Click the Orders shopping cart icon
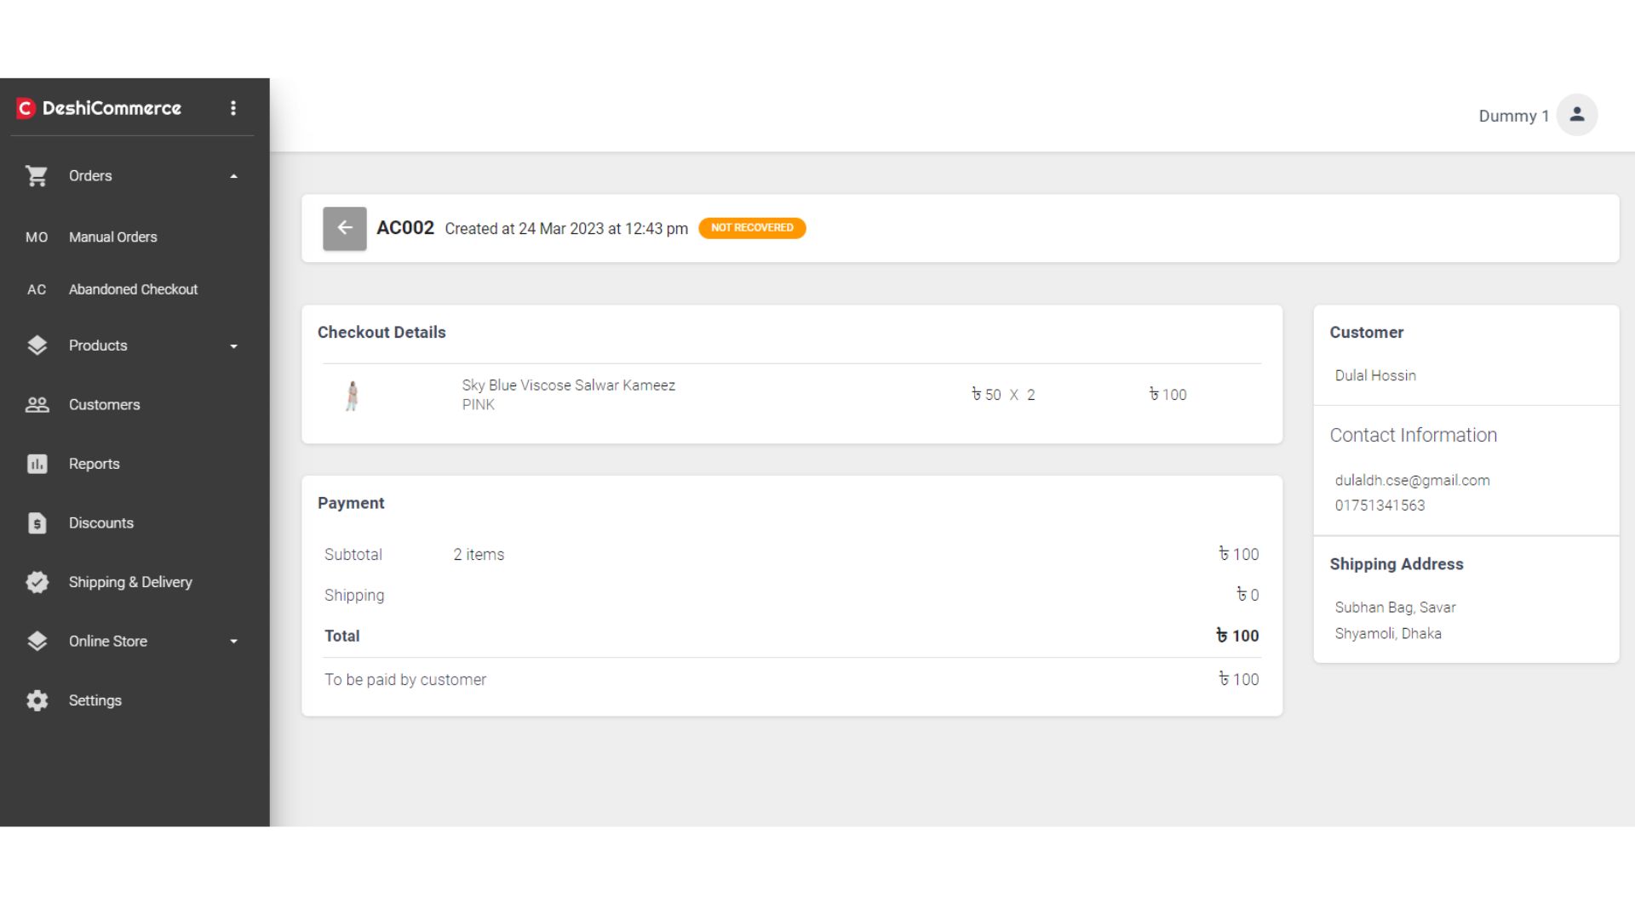The width and height of the screenshot is (1635, 919). 37,176
